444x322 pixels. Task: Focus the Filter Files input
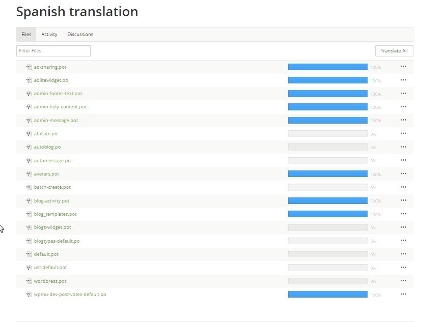pyautogui.click(x=53, y=51)
